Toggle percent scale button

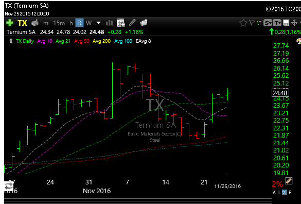[x=285, y=192]
